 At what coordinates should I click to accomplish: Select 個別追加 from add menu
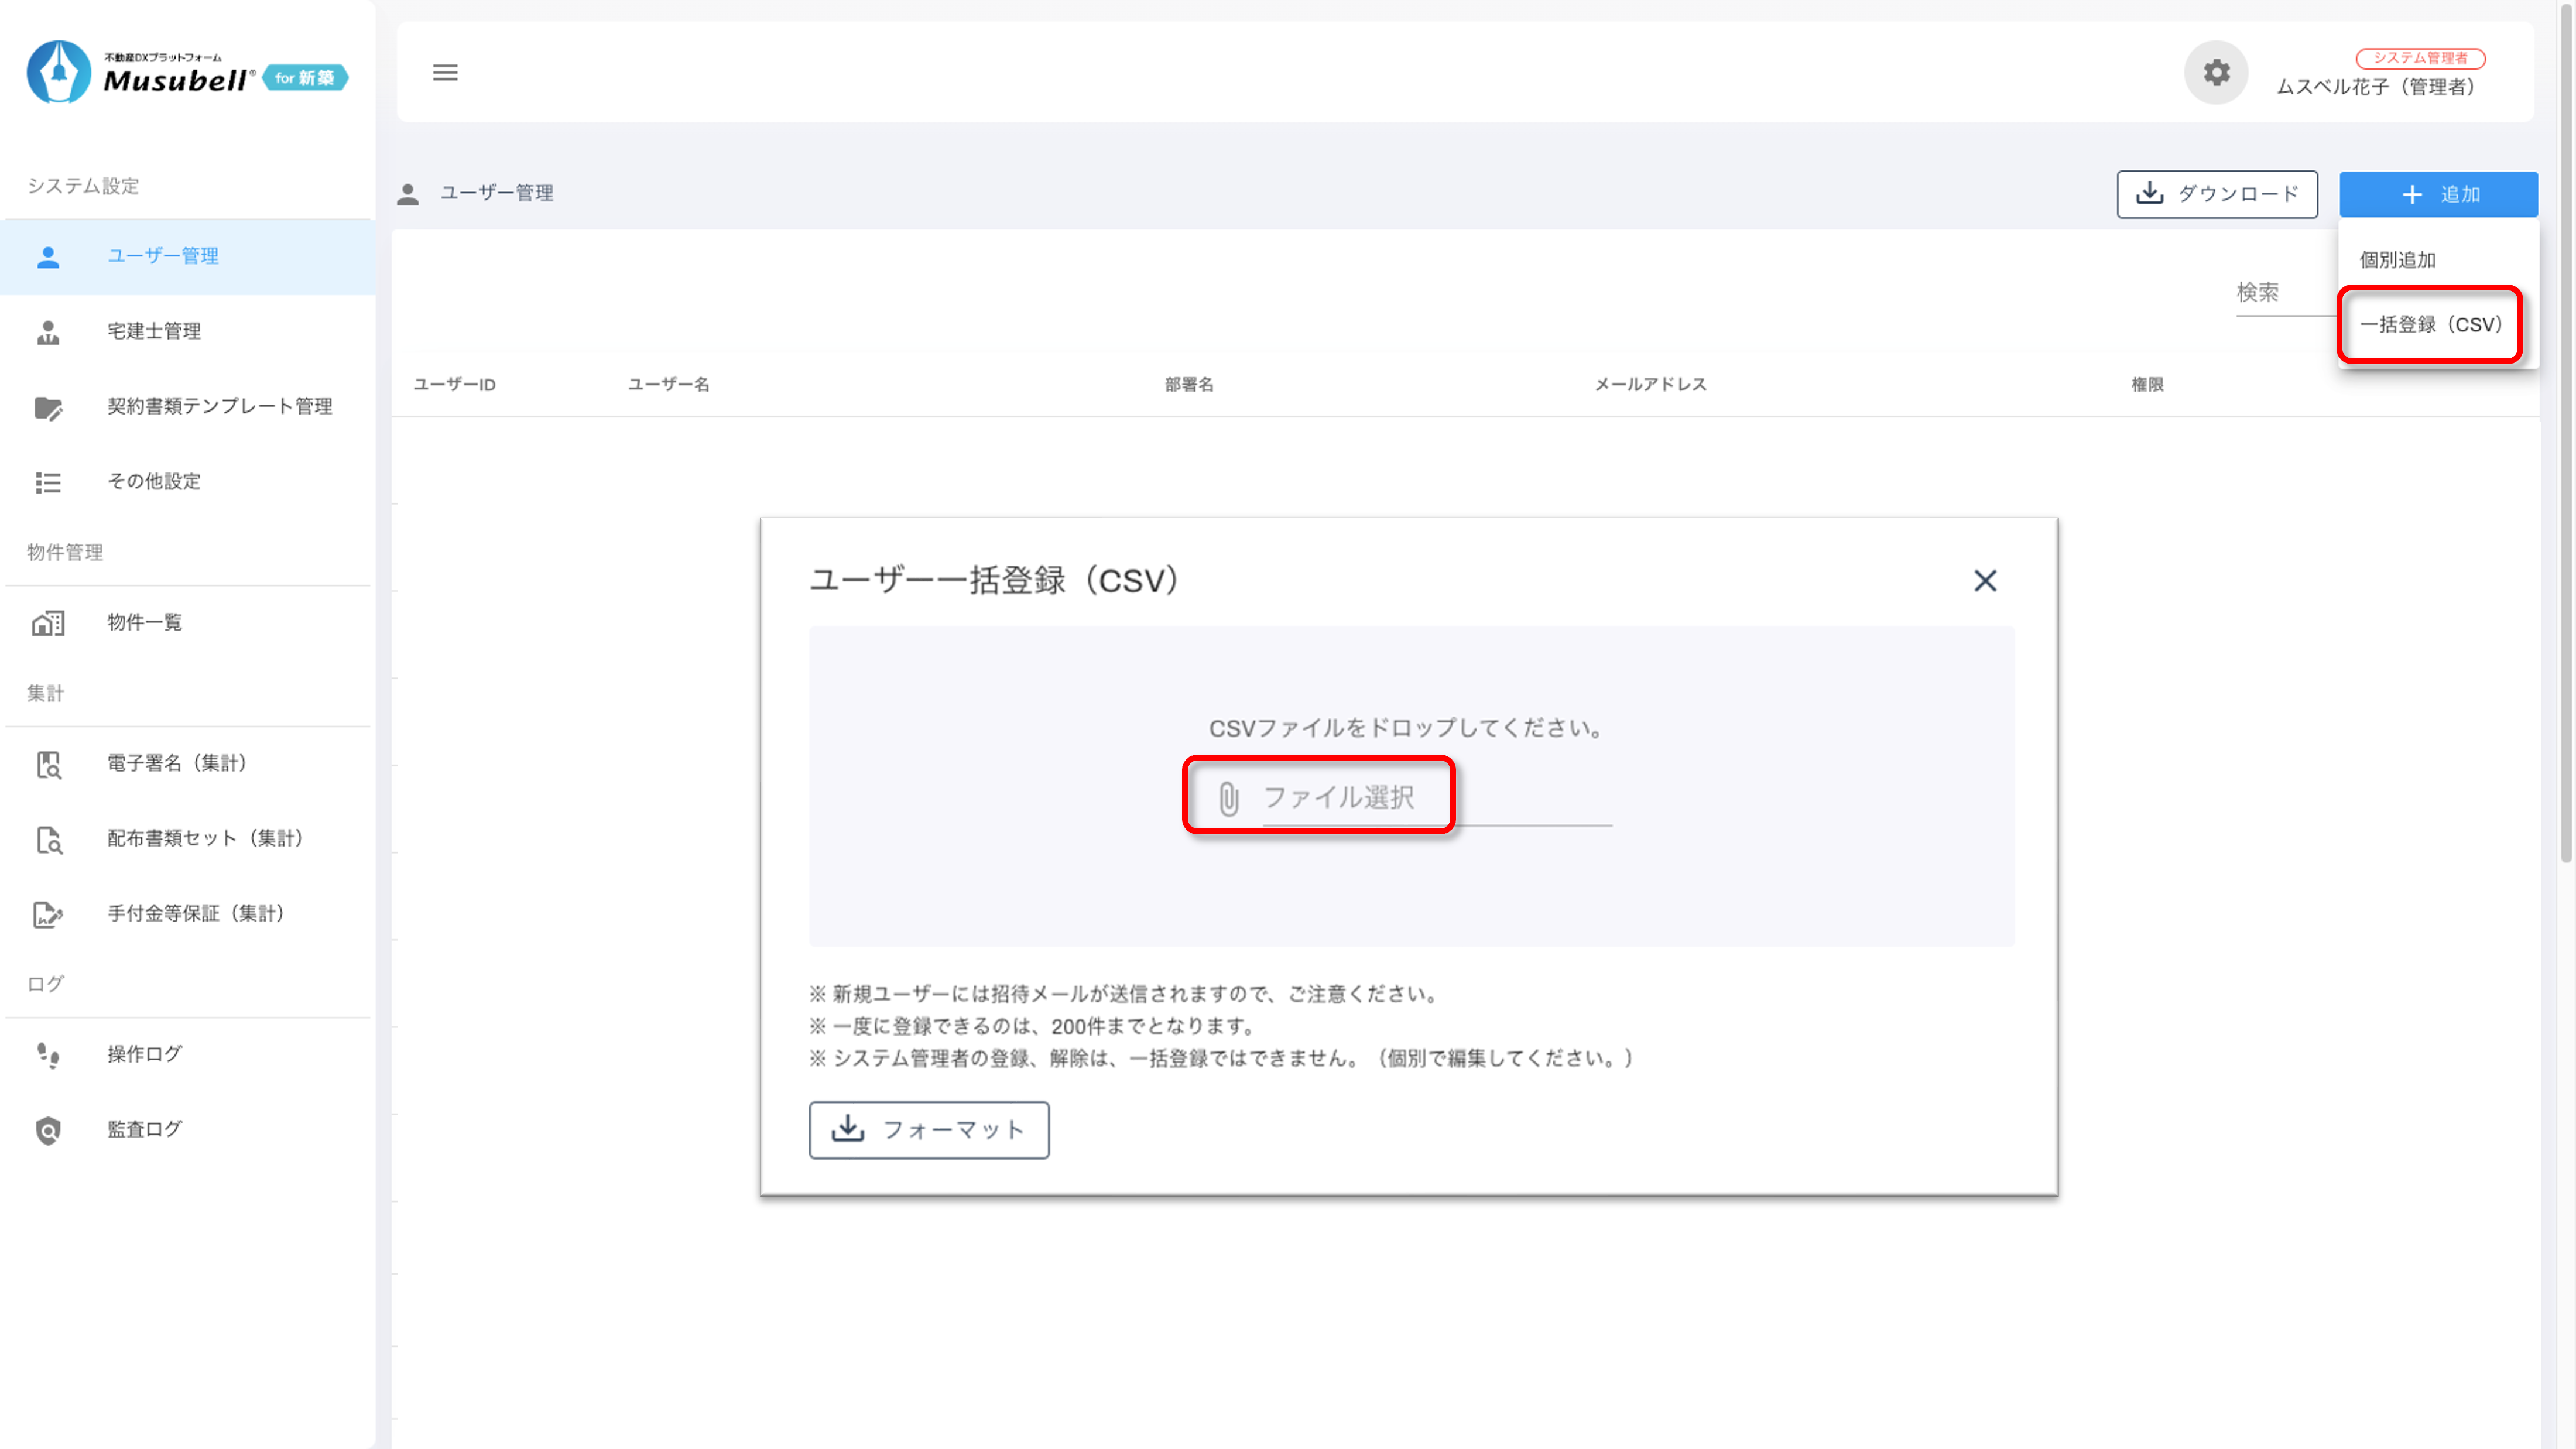[x=2397, y=260]
